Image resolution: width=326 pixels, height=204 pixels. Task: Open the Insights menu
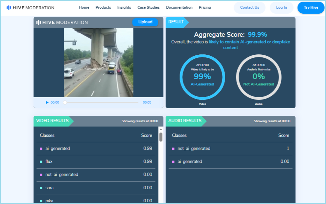pyautogui.click(x=124, y=7)
